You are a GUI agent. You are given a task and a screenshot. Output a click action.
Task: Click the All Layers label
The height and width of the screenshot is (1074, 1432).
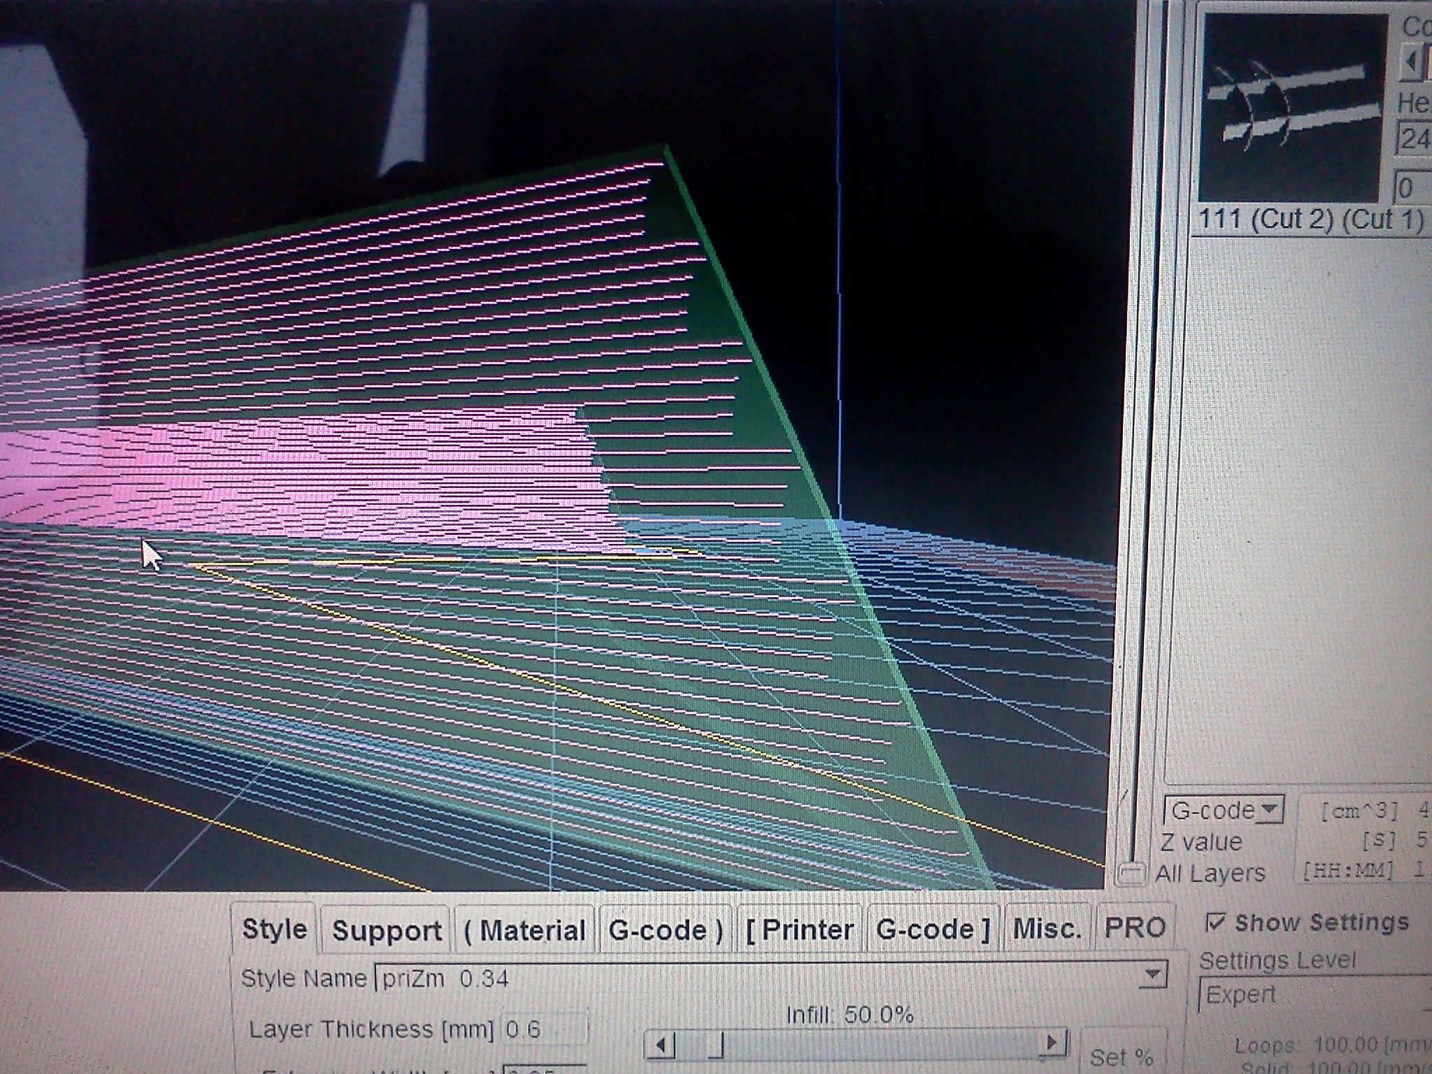tap(1210, 873)
